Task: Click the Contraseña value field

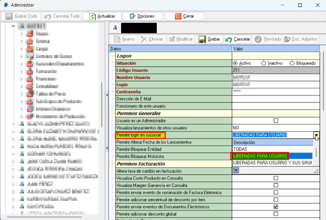Action: [x=276, y=92]
